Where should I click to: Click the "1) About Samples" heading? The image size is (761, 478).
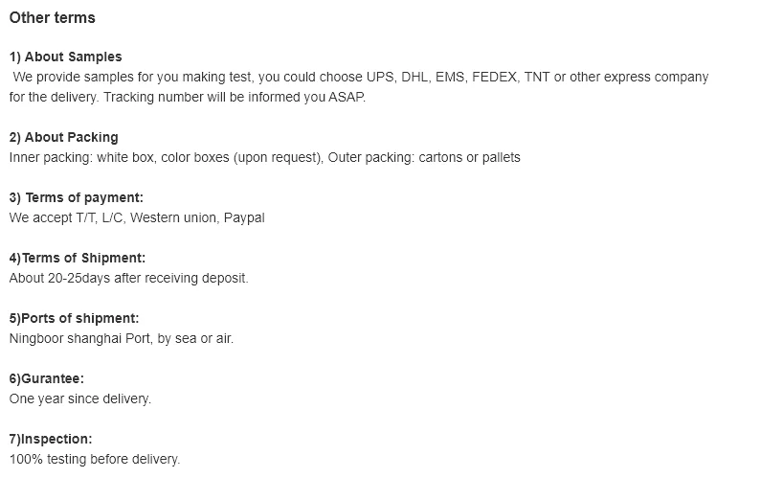pos(65,57)
